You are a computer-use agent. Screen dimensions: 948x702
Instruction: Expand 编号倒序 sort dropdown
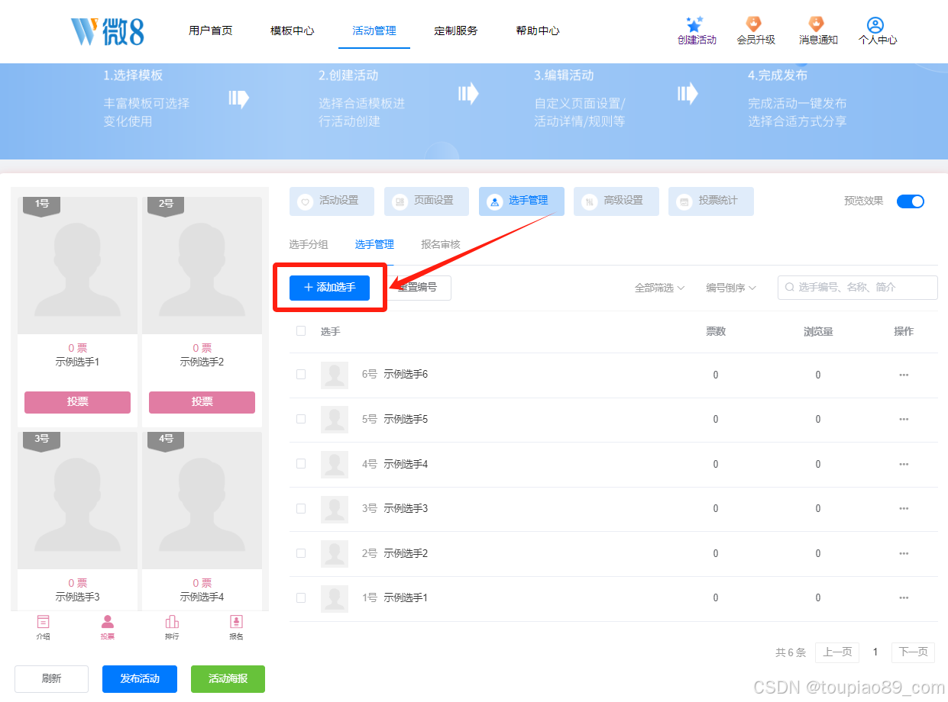tap(731, 288)
